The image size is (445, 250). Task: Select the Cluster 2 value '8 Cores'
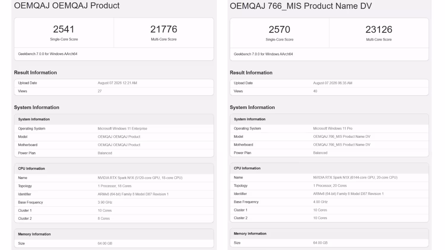click(x=104, y=219)
